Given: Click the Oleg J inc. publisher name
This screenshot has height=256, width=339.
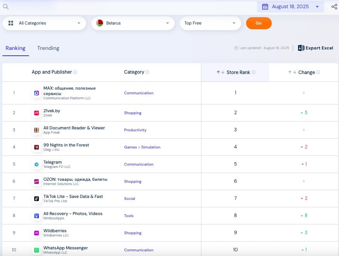Looking at the screenshot, I should [52, 150].
